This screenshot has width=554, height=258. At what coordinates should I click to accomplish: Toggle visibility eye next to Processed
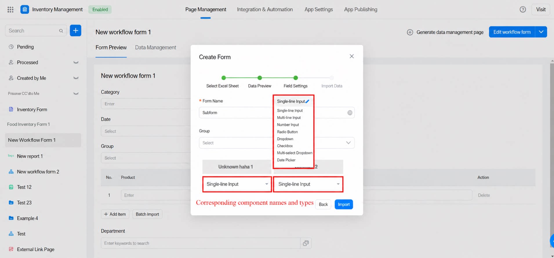pos(76,62)
